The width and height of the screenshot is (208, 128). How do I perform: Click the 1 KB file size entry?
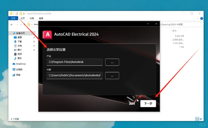coord(181,47)
